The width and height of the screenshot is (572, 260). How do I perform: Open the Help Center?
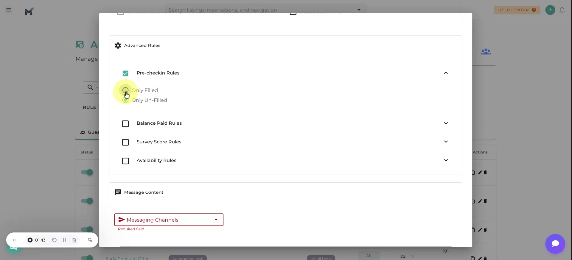coord(517,10)
